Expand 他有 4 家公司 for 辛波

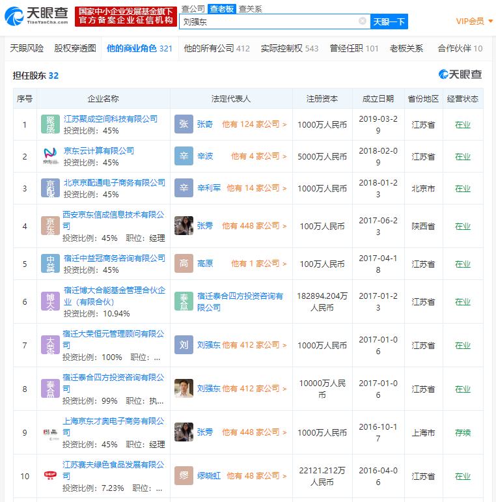[258, 156]
